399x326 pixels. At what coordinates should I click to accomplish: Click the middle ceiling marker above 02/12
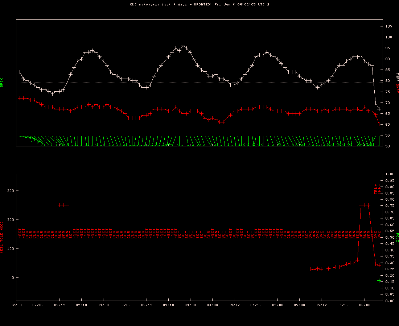(63, 205)
